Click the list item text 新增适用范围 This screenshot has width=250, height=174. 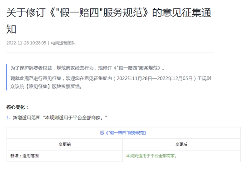[x=59, y=117]
